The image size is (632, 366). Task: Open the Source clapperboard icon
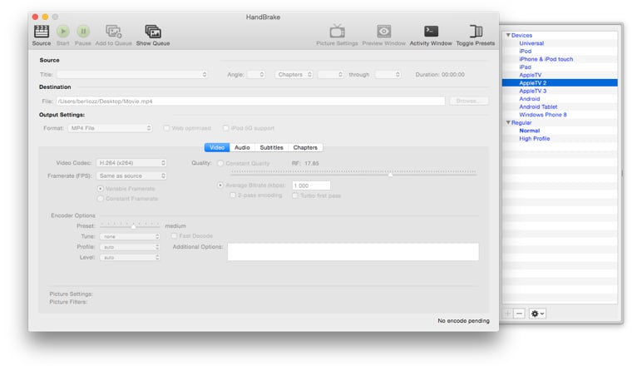tap(41, 31)
